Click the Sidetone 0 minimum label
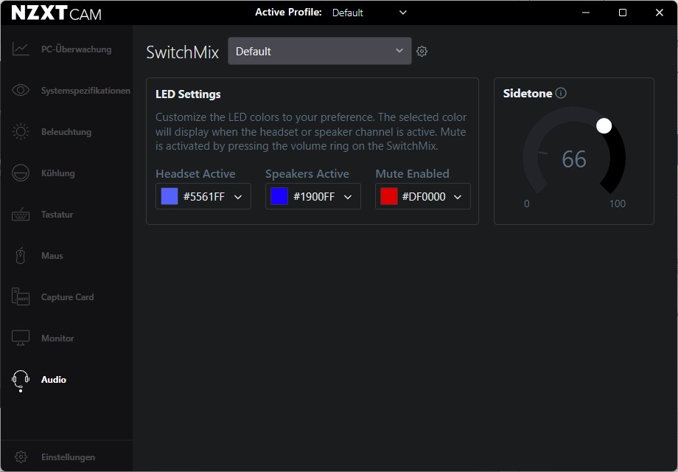 pyautogui.click(x=527, y=204)
